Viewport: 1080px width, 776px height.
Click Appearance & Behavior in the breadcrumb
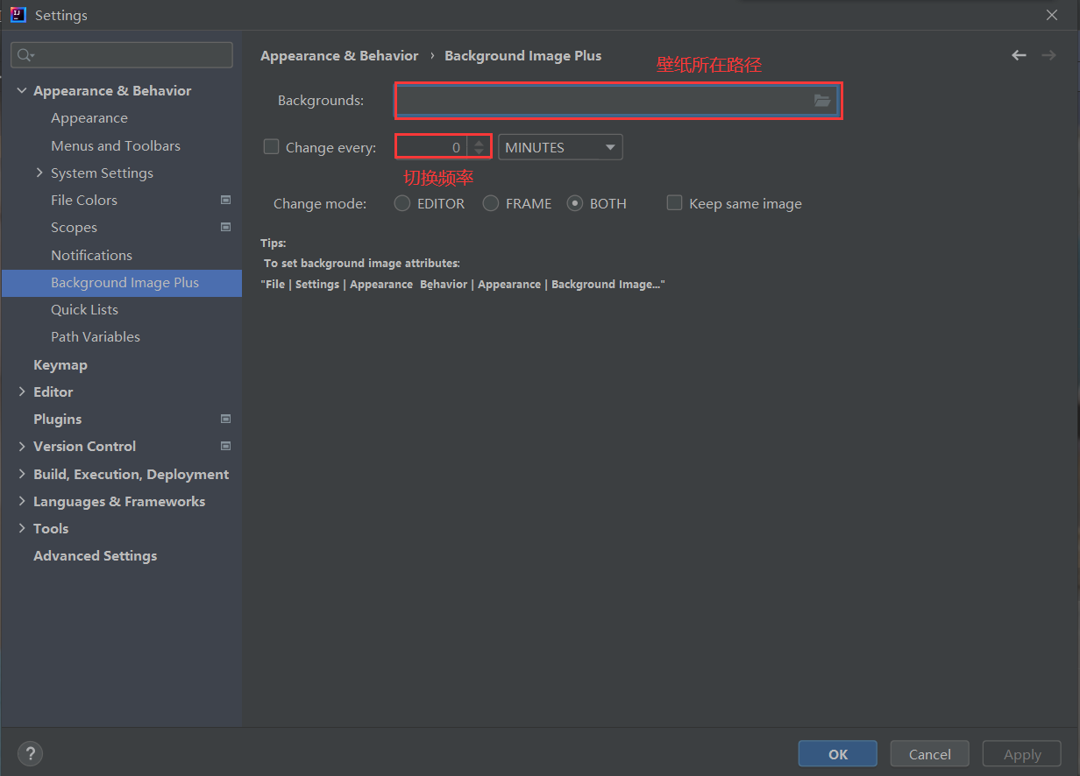(x=339, y=56)
